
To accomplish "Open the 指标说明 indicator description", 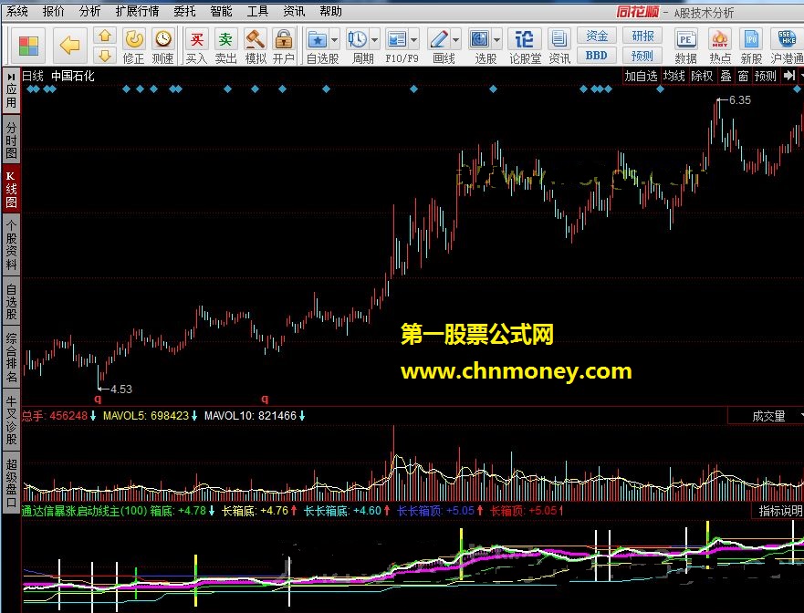I will click(781, 511).
